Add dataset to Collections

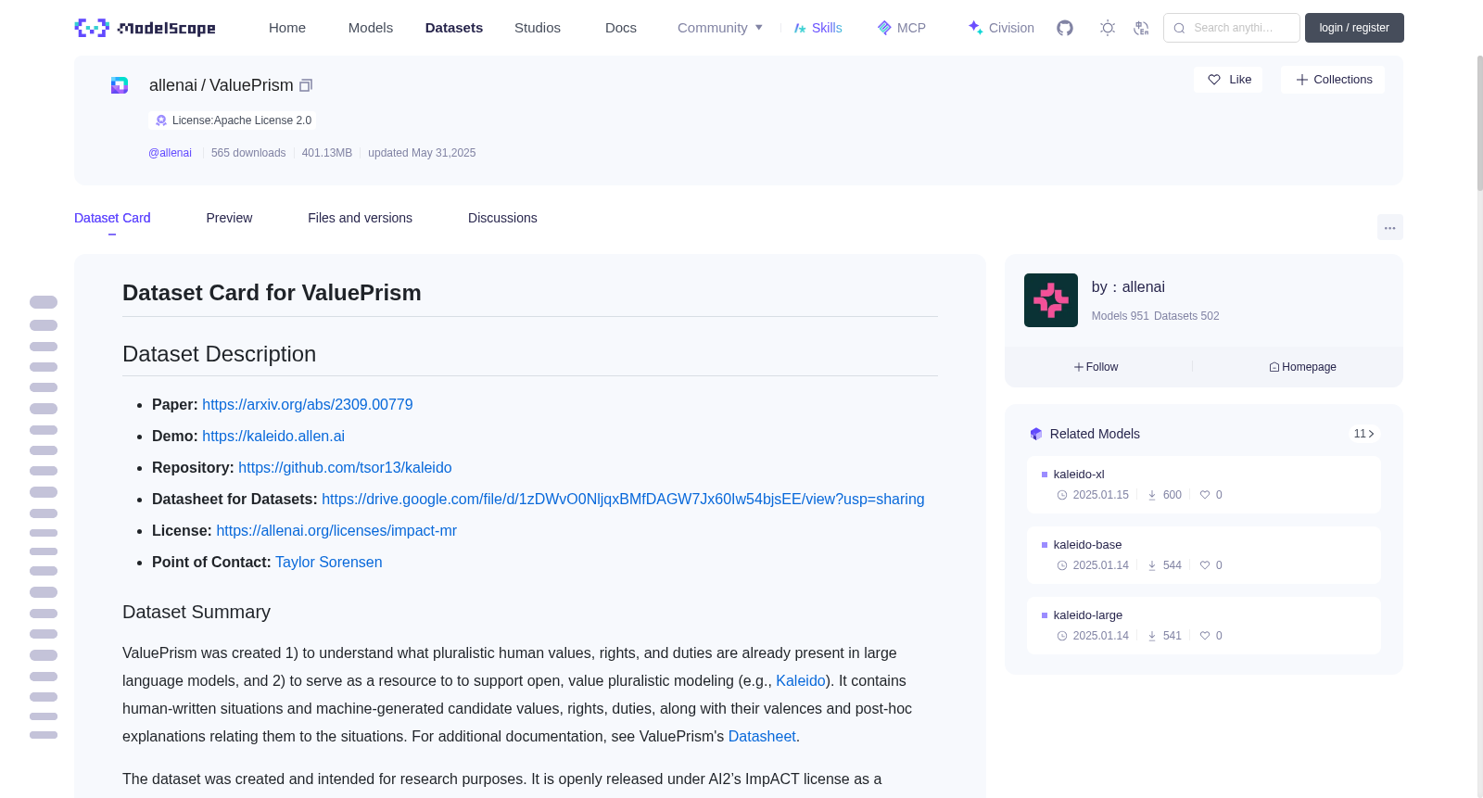(1333, 80)
